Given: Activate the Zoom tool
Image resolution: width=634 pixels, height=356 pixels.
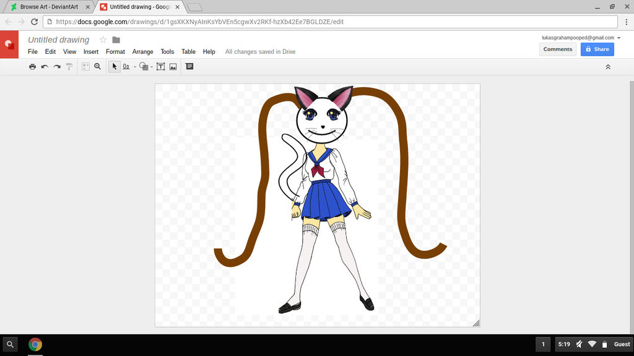Looking at the screenshot, I should [97, 66].
